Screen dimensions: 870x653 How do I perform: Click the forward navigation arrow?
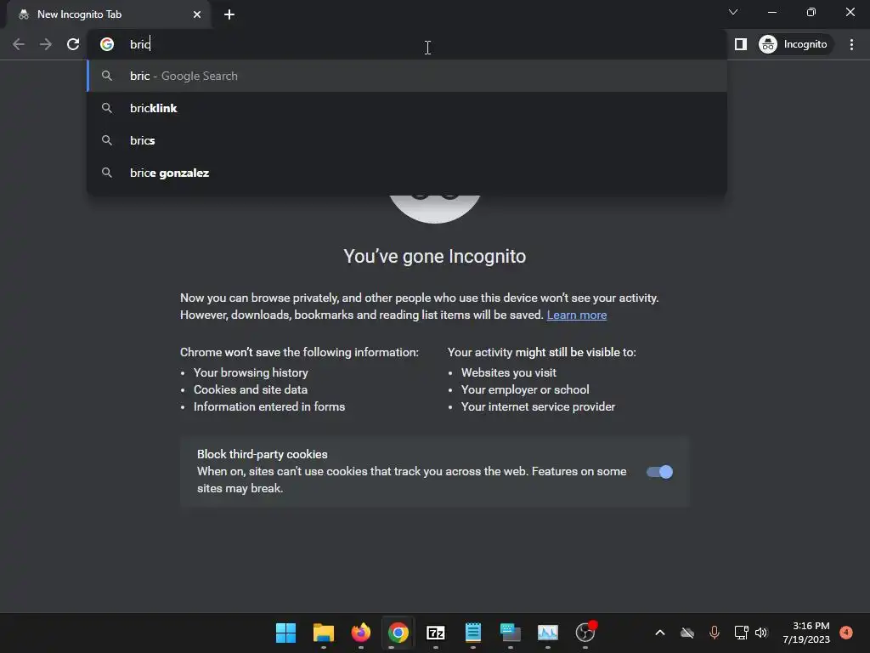[x=46, y=44]
